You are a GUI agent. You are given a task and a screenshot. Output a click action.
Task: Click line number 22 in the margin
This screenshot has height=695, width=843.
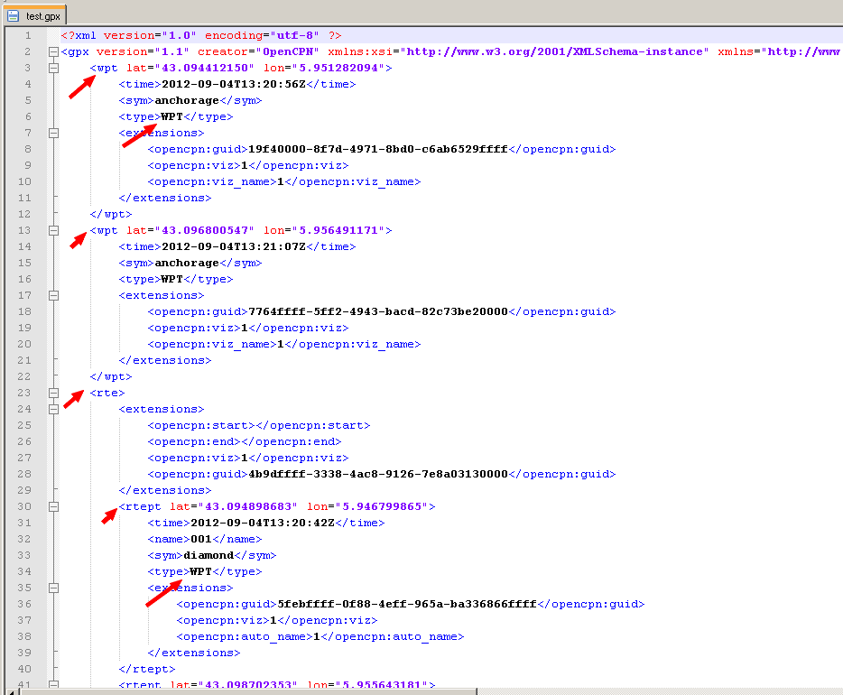pyautogui.click(x=25, y=376)
